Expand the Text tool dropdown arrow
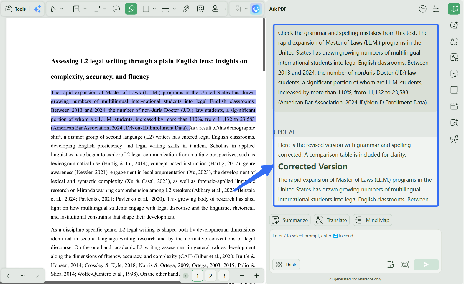The height and width of the screenshot is (284, 464). [105, 9]
